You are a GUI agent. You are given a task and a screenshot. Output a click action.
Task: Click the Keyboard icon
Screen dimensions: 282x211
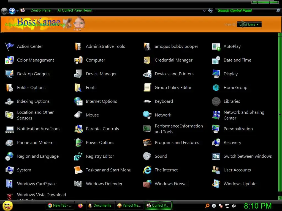147,102
